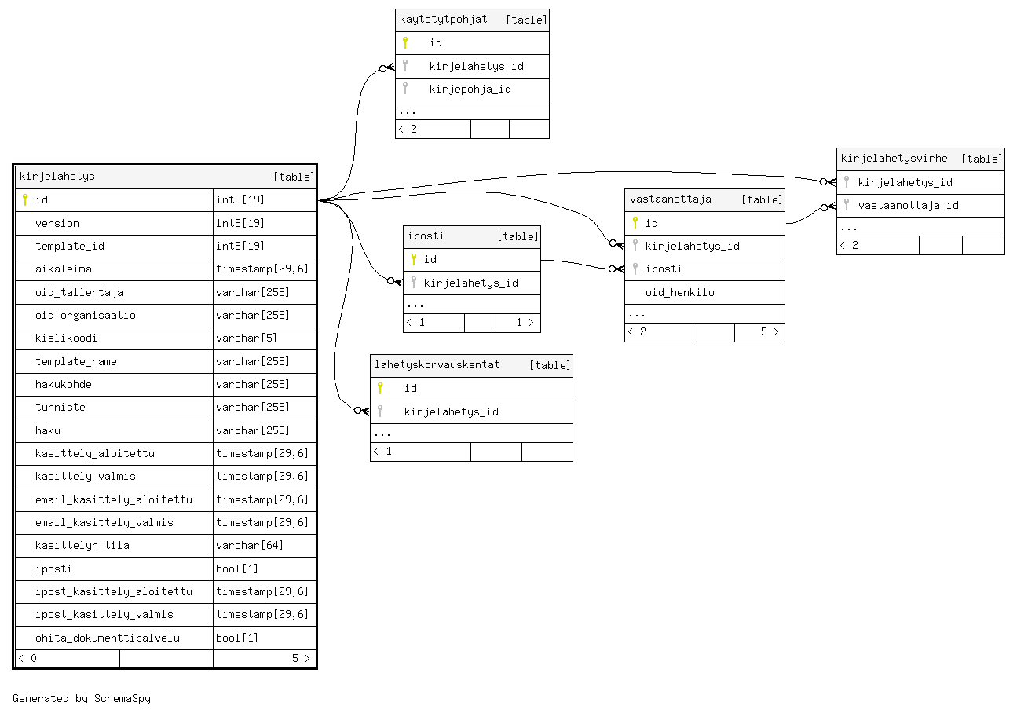
Task: Select the 'email_kasittely_valmis' column name
Action: (x=104, y=522)
